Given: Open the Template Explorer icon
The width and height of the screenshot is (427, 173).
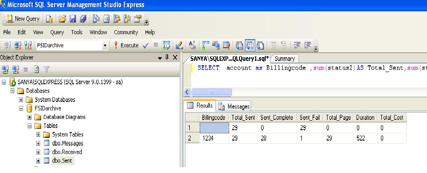Looking at the screenshot, I should point(127,19).
